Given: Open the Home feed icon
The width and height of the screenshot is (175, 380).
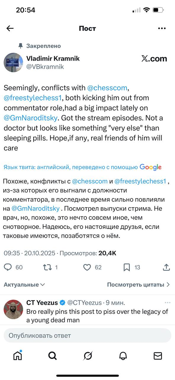Looking at the screenshot, I should pos(17,355).
